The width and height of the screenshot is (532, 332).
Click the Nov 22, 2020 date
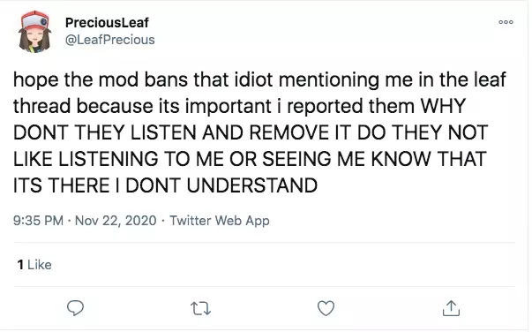click(116, 221)
